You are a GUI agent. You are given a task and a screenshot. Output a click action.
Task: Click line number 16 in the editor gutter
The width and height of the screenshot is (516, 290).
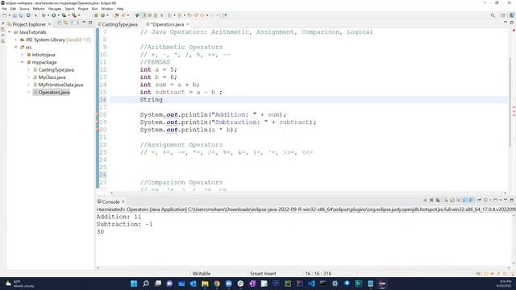(103, 100)
